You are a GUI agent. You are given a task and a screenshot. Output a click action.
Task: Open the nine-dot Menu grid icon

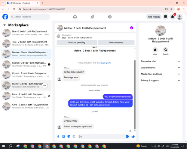(x=165, y=17)
